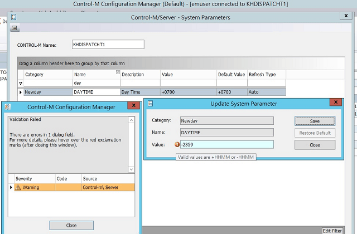Click the Name field showing DAYTIME

click(x=227, y=133)
